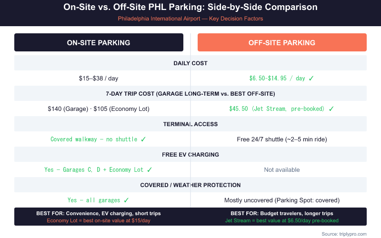Click the checkmark beside Yes – all garages
Viewport: 381px width, 238px height.
tap(126, 200)
